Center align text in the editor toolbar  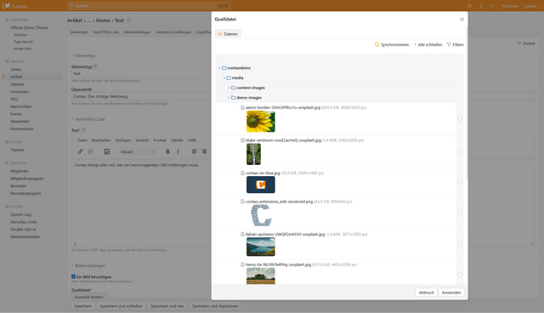204,151
